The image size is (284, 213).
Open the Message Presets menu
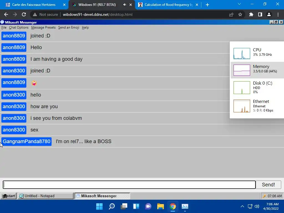click(43, 27)
